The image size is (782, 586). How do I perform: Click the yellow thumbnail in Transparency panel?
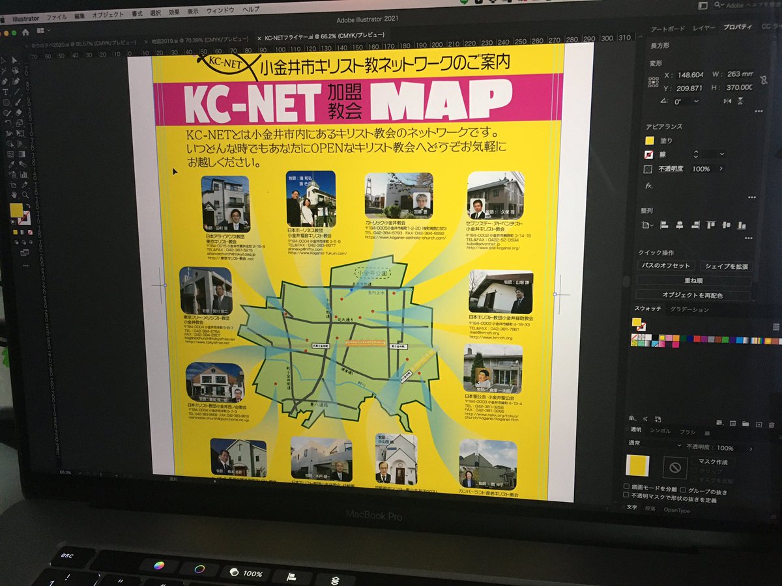coord(638,466)
